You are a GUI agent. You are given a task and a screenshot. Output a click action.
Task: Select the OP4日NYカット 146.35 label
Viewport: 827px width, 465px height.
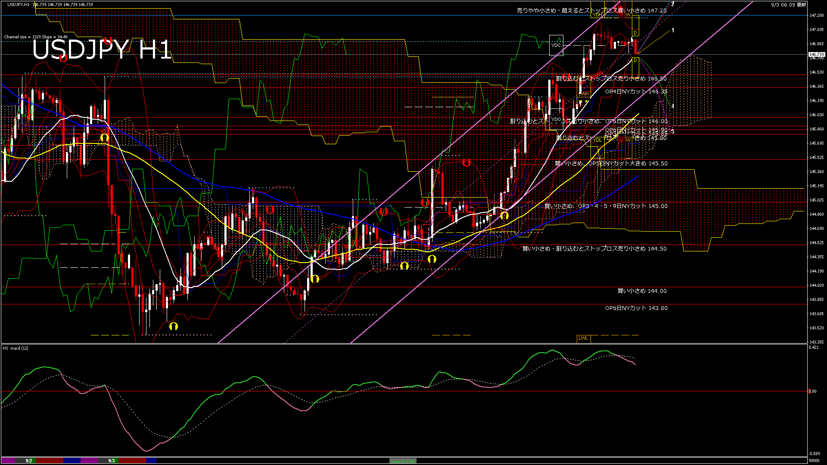(636, 92)
